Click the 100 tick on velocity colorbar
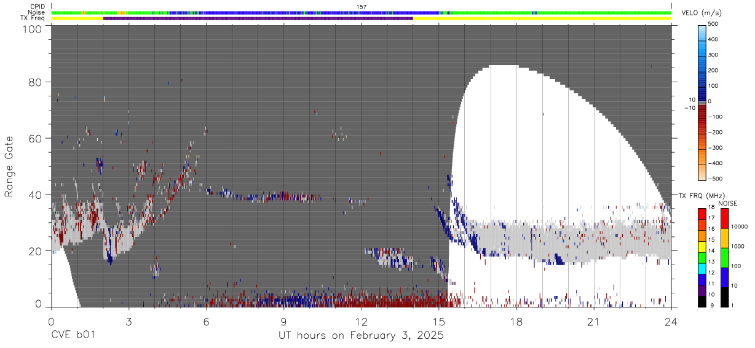 [712, 86]
